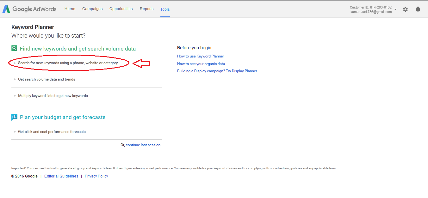Click Plan your budget and get forecasts heading

63,117
